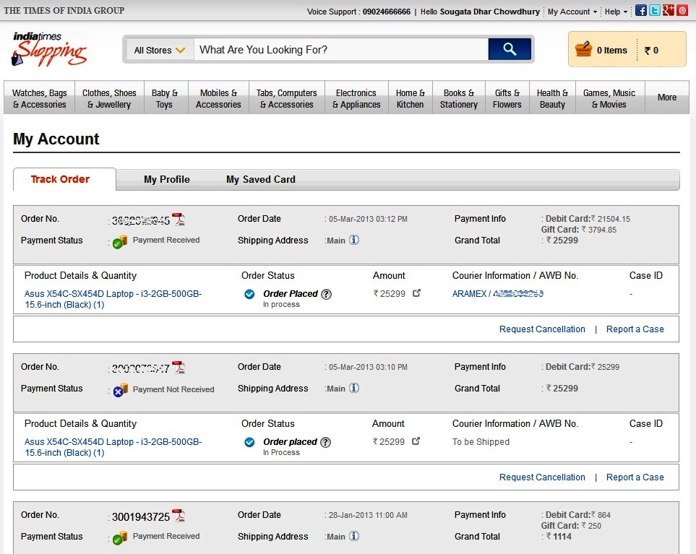The width and height of the screenshot is (696, 554).
Task: Report a Case for the To be Shipped order
Action: [635, 477]
